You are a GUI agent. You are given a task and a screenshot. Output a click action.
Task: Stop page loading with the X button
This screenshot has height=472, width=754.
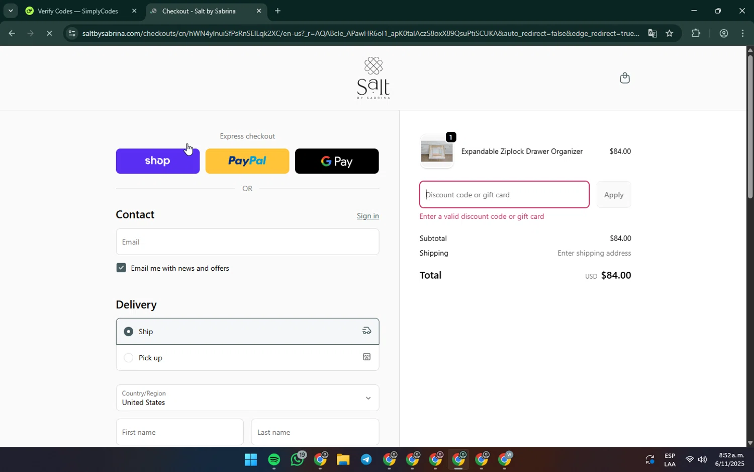coord(49,34)
